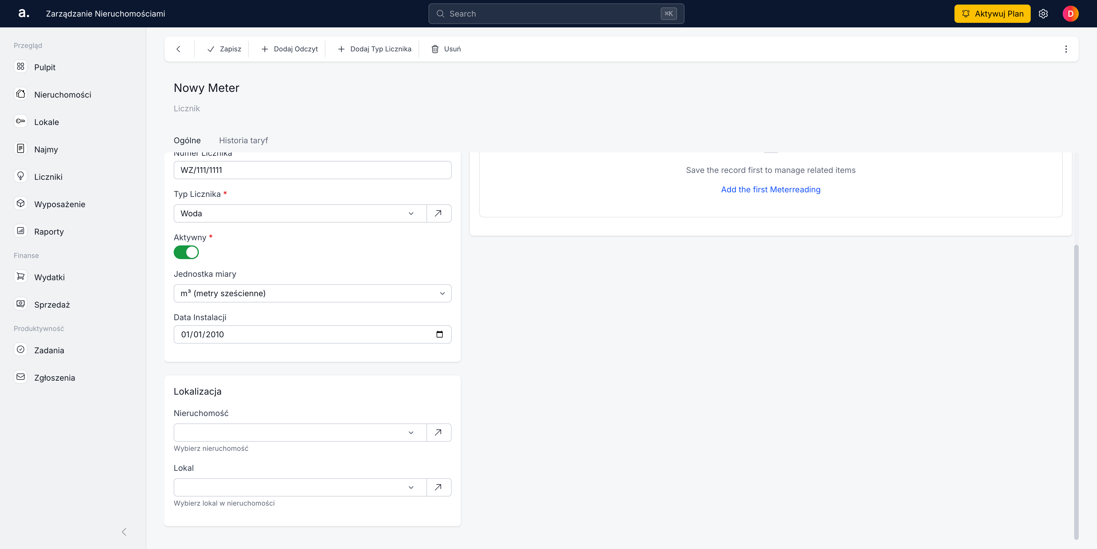The image size is (1097, 549).
Task: Open the Sprzedaż money icon
Action: [21, 304]
